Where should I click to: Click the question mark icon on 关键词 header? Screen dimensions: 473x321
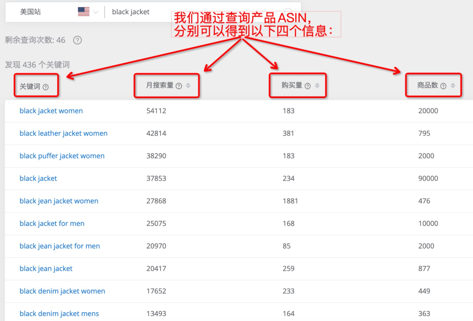pyautogui.click(x=45, y=86)
